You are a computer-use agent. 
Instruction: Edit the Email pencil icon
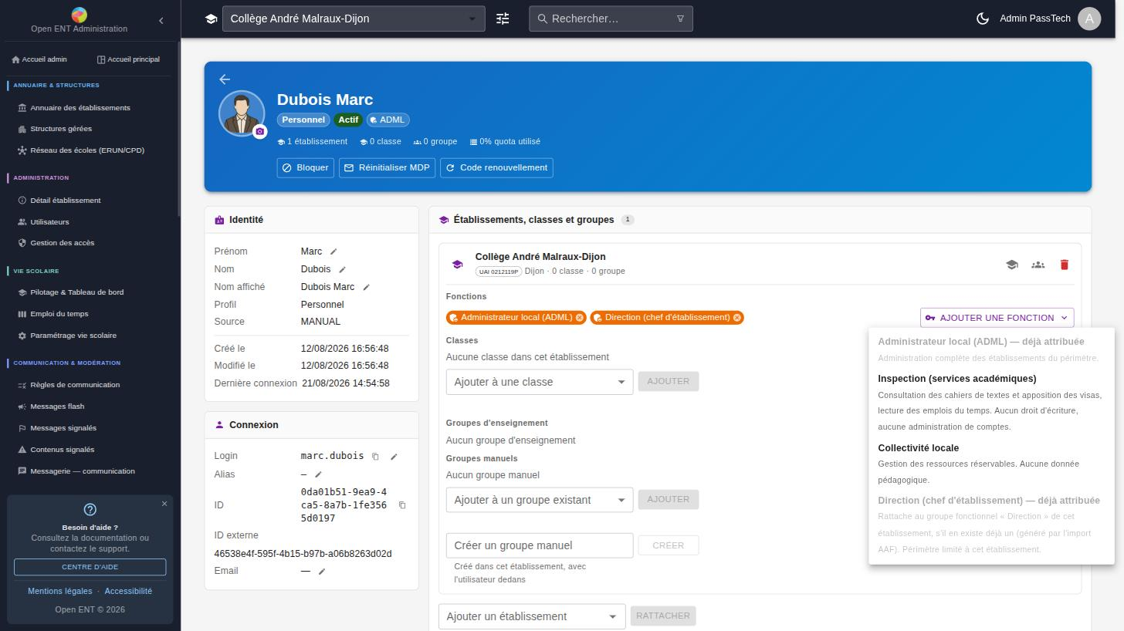tap(322, 572)
